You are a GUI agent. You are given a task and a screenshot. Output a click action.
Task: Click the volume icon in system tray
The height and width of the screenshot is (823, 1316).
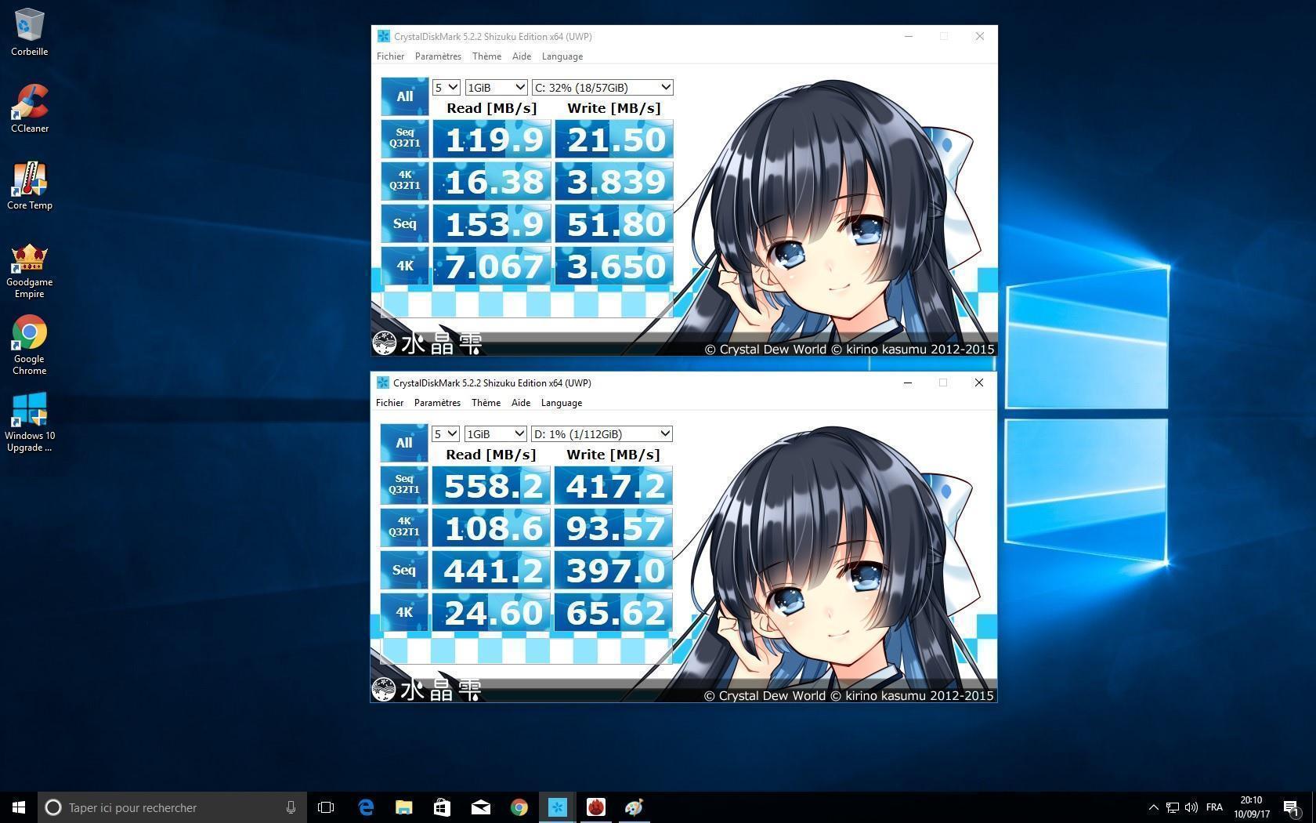pos(1191,807)
